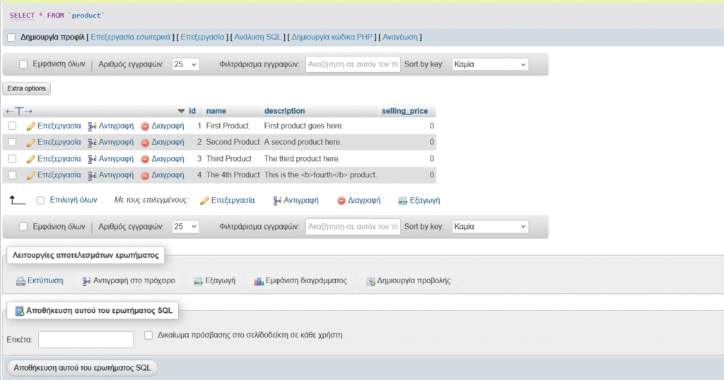Enable the Δημιουργία προφίλ checkbox
This screenshot has width=724, height=380.
[11, 37]
